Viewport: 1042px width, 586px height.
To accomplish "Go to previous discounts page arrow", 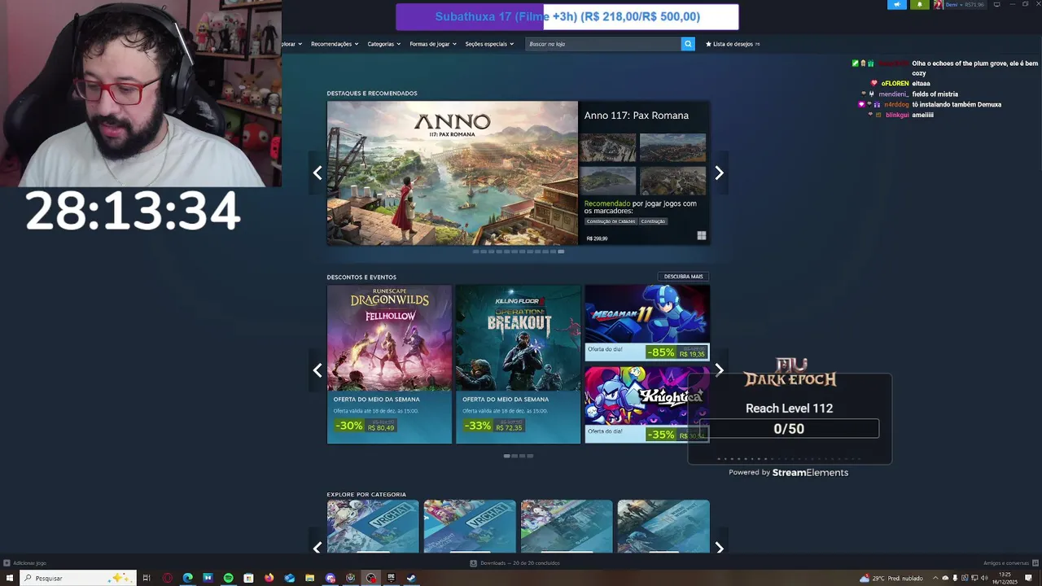I will (x=317, y=370).
